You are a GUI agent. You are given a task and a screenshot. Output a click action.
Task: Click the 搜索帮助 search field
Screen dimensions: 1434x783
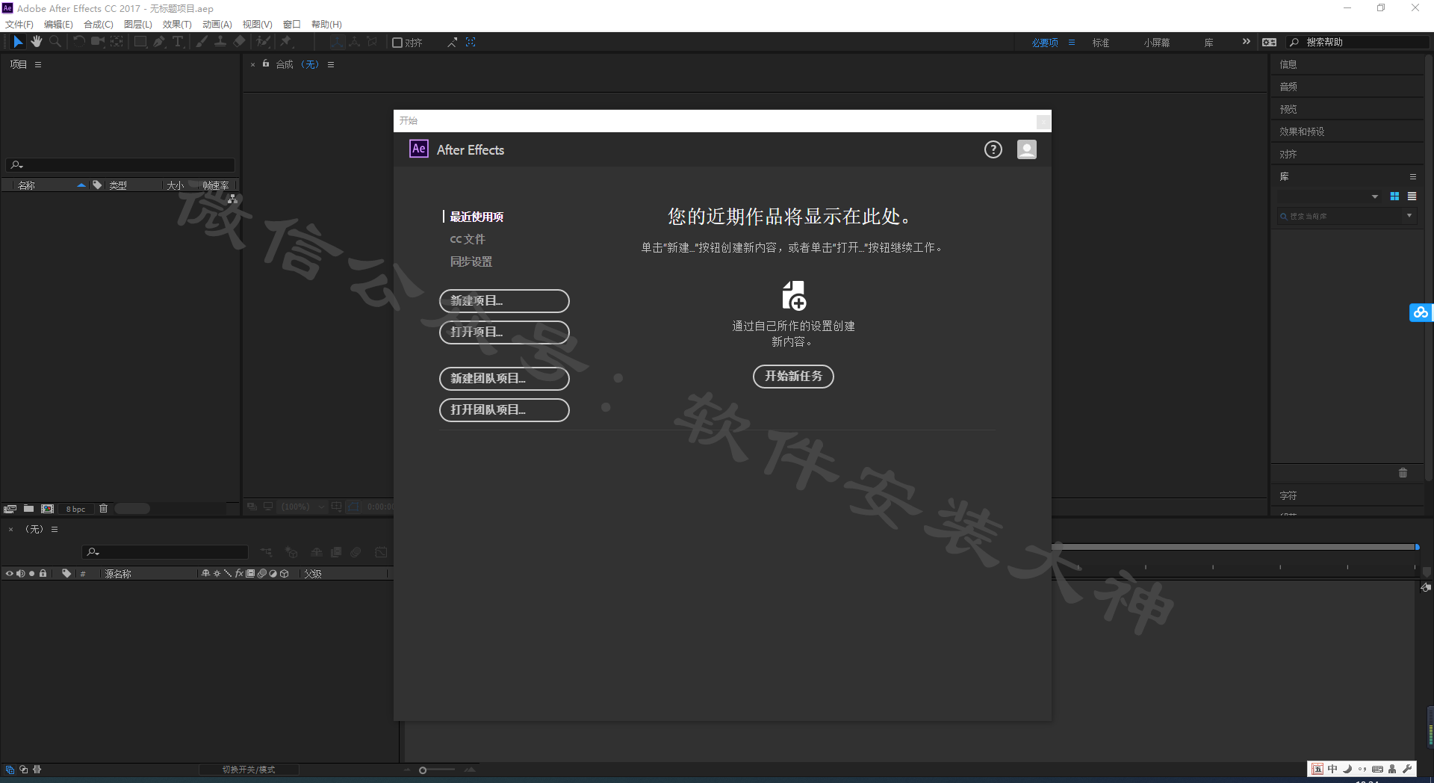(1359, 43)
